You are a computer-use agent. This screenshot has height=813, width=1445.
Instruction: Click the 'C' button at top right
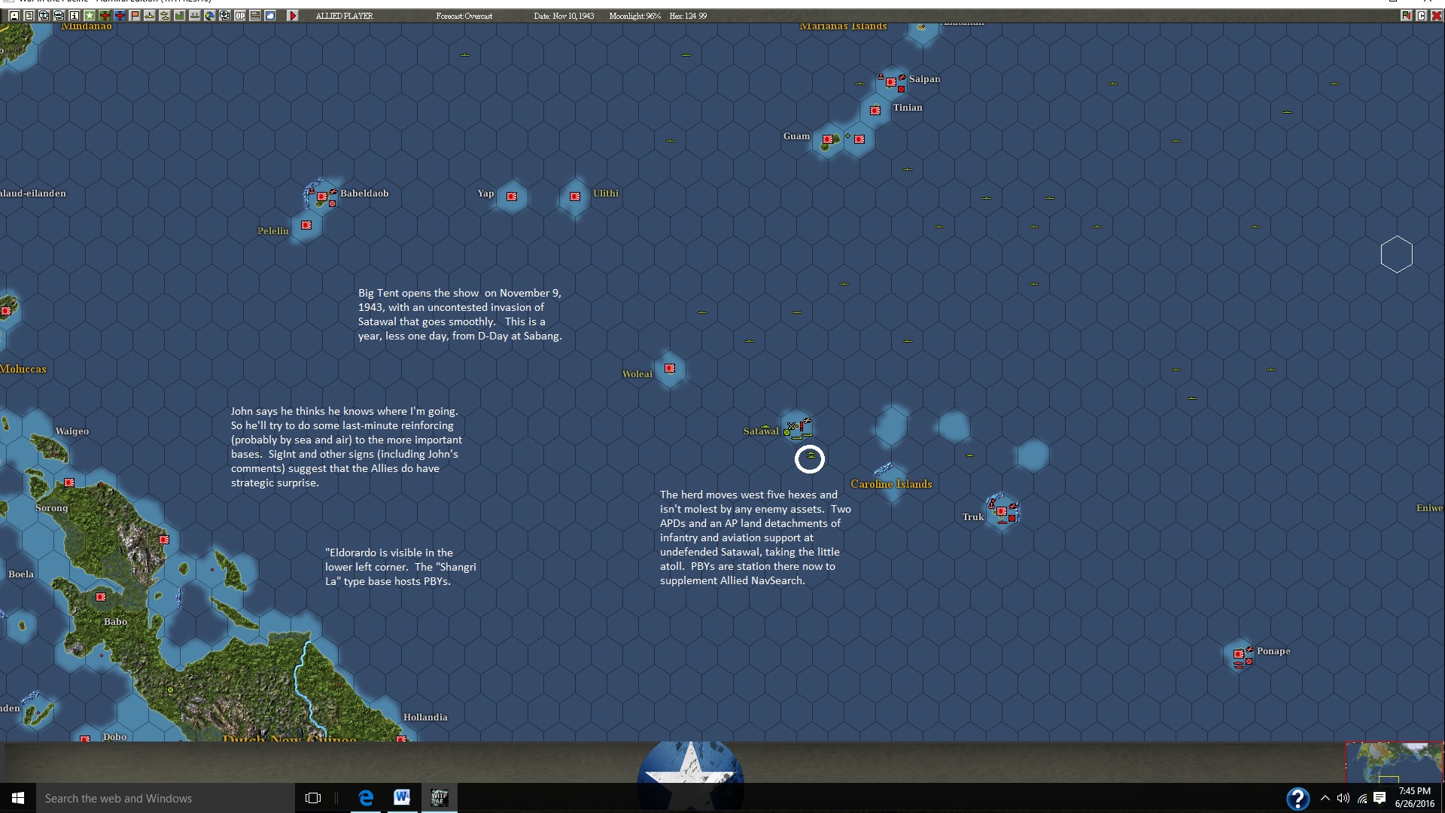coord(1421,16)
